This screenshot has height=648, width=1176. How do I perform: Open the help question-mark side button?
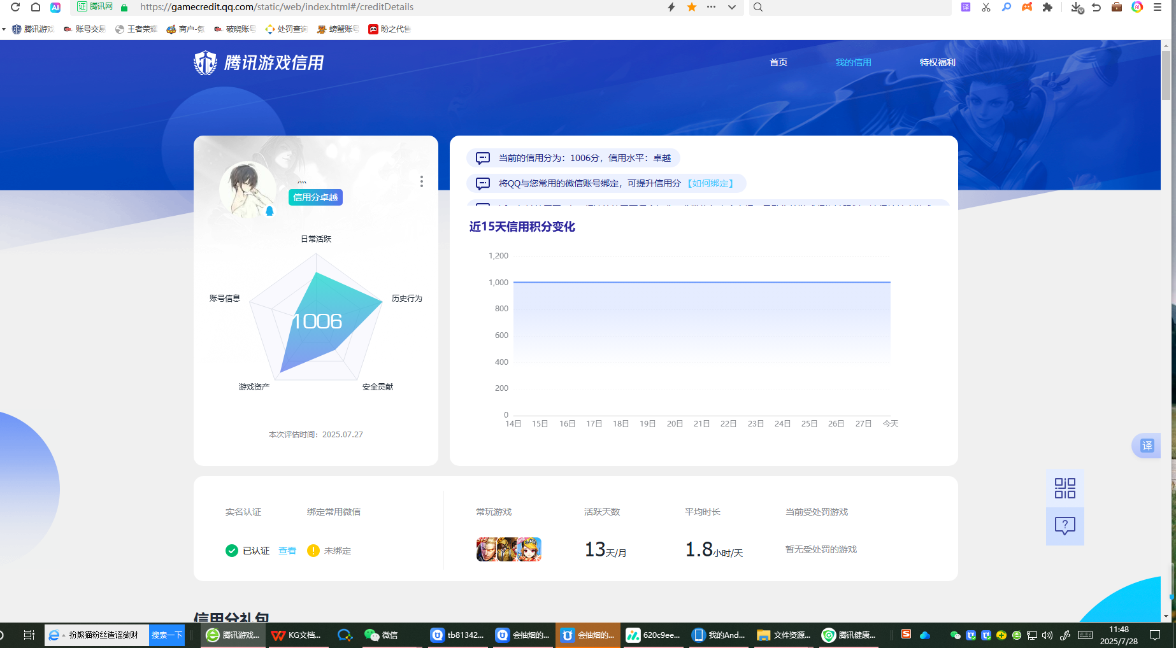tap(1065, 526)
